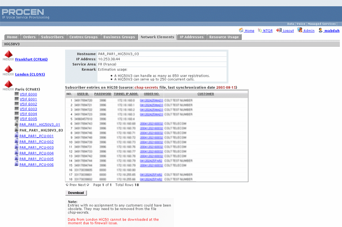Click the Download button
The height and width of the screenshot is (227, 342).
coord(76,192)
